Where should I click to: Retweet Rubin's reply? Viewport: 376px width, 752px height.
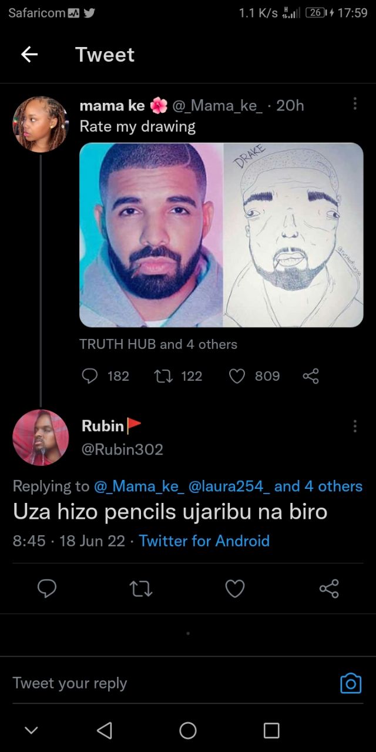(x=141, y=588)
